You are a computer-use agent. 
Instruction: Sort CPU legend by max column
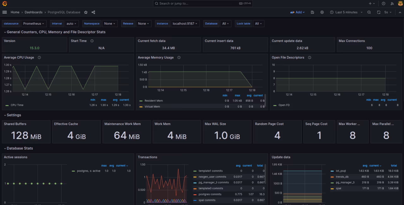tap(104, 100)
